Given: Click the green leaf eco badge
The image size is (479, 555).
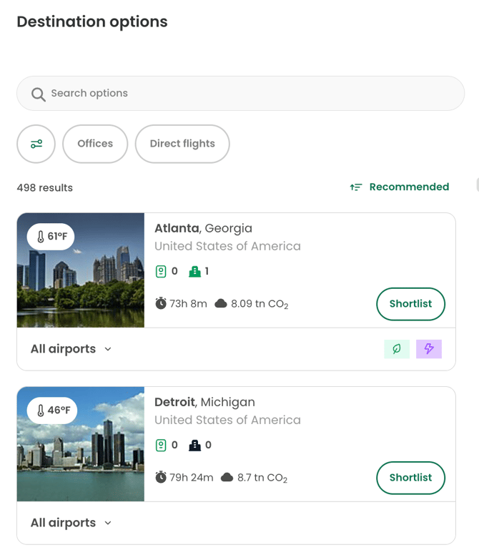Looking at the screenshot, I should [x=396, y=349].
